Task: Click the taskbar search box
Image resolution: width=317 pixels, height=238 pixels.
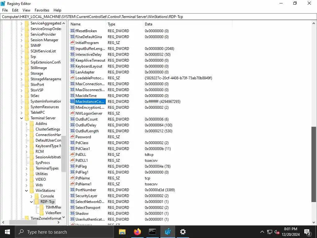Action: 64,232
